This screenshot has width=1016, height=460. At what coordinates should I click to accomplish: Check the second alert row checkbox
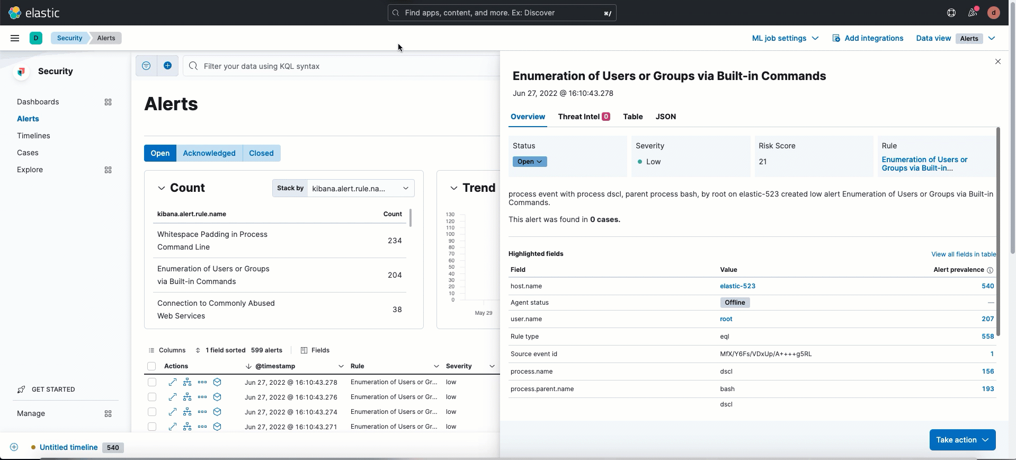coord(152,397)
